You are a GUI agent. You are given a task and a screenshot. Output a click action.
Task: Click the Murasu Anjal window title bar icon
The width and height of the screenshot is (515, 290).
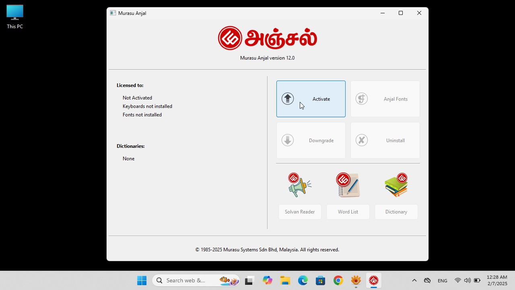click(x=113, y=12)
